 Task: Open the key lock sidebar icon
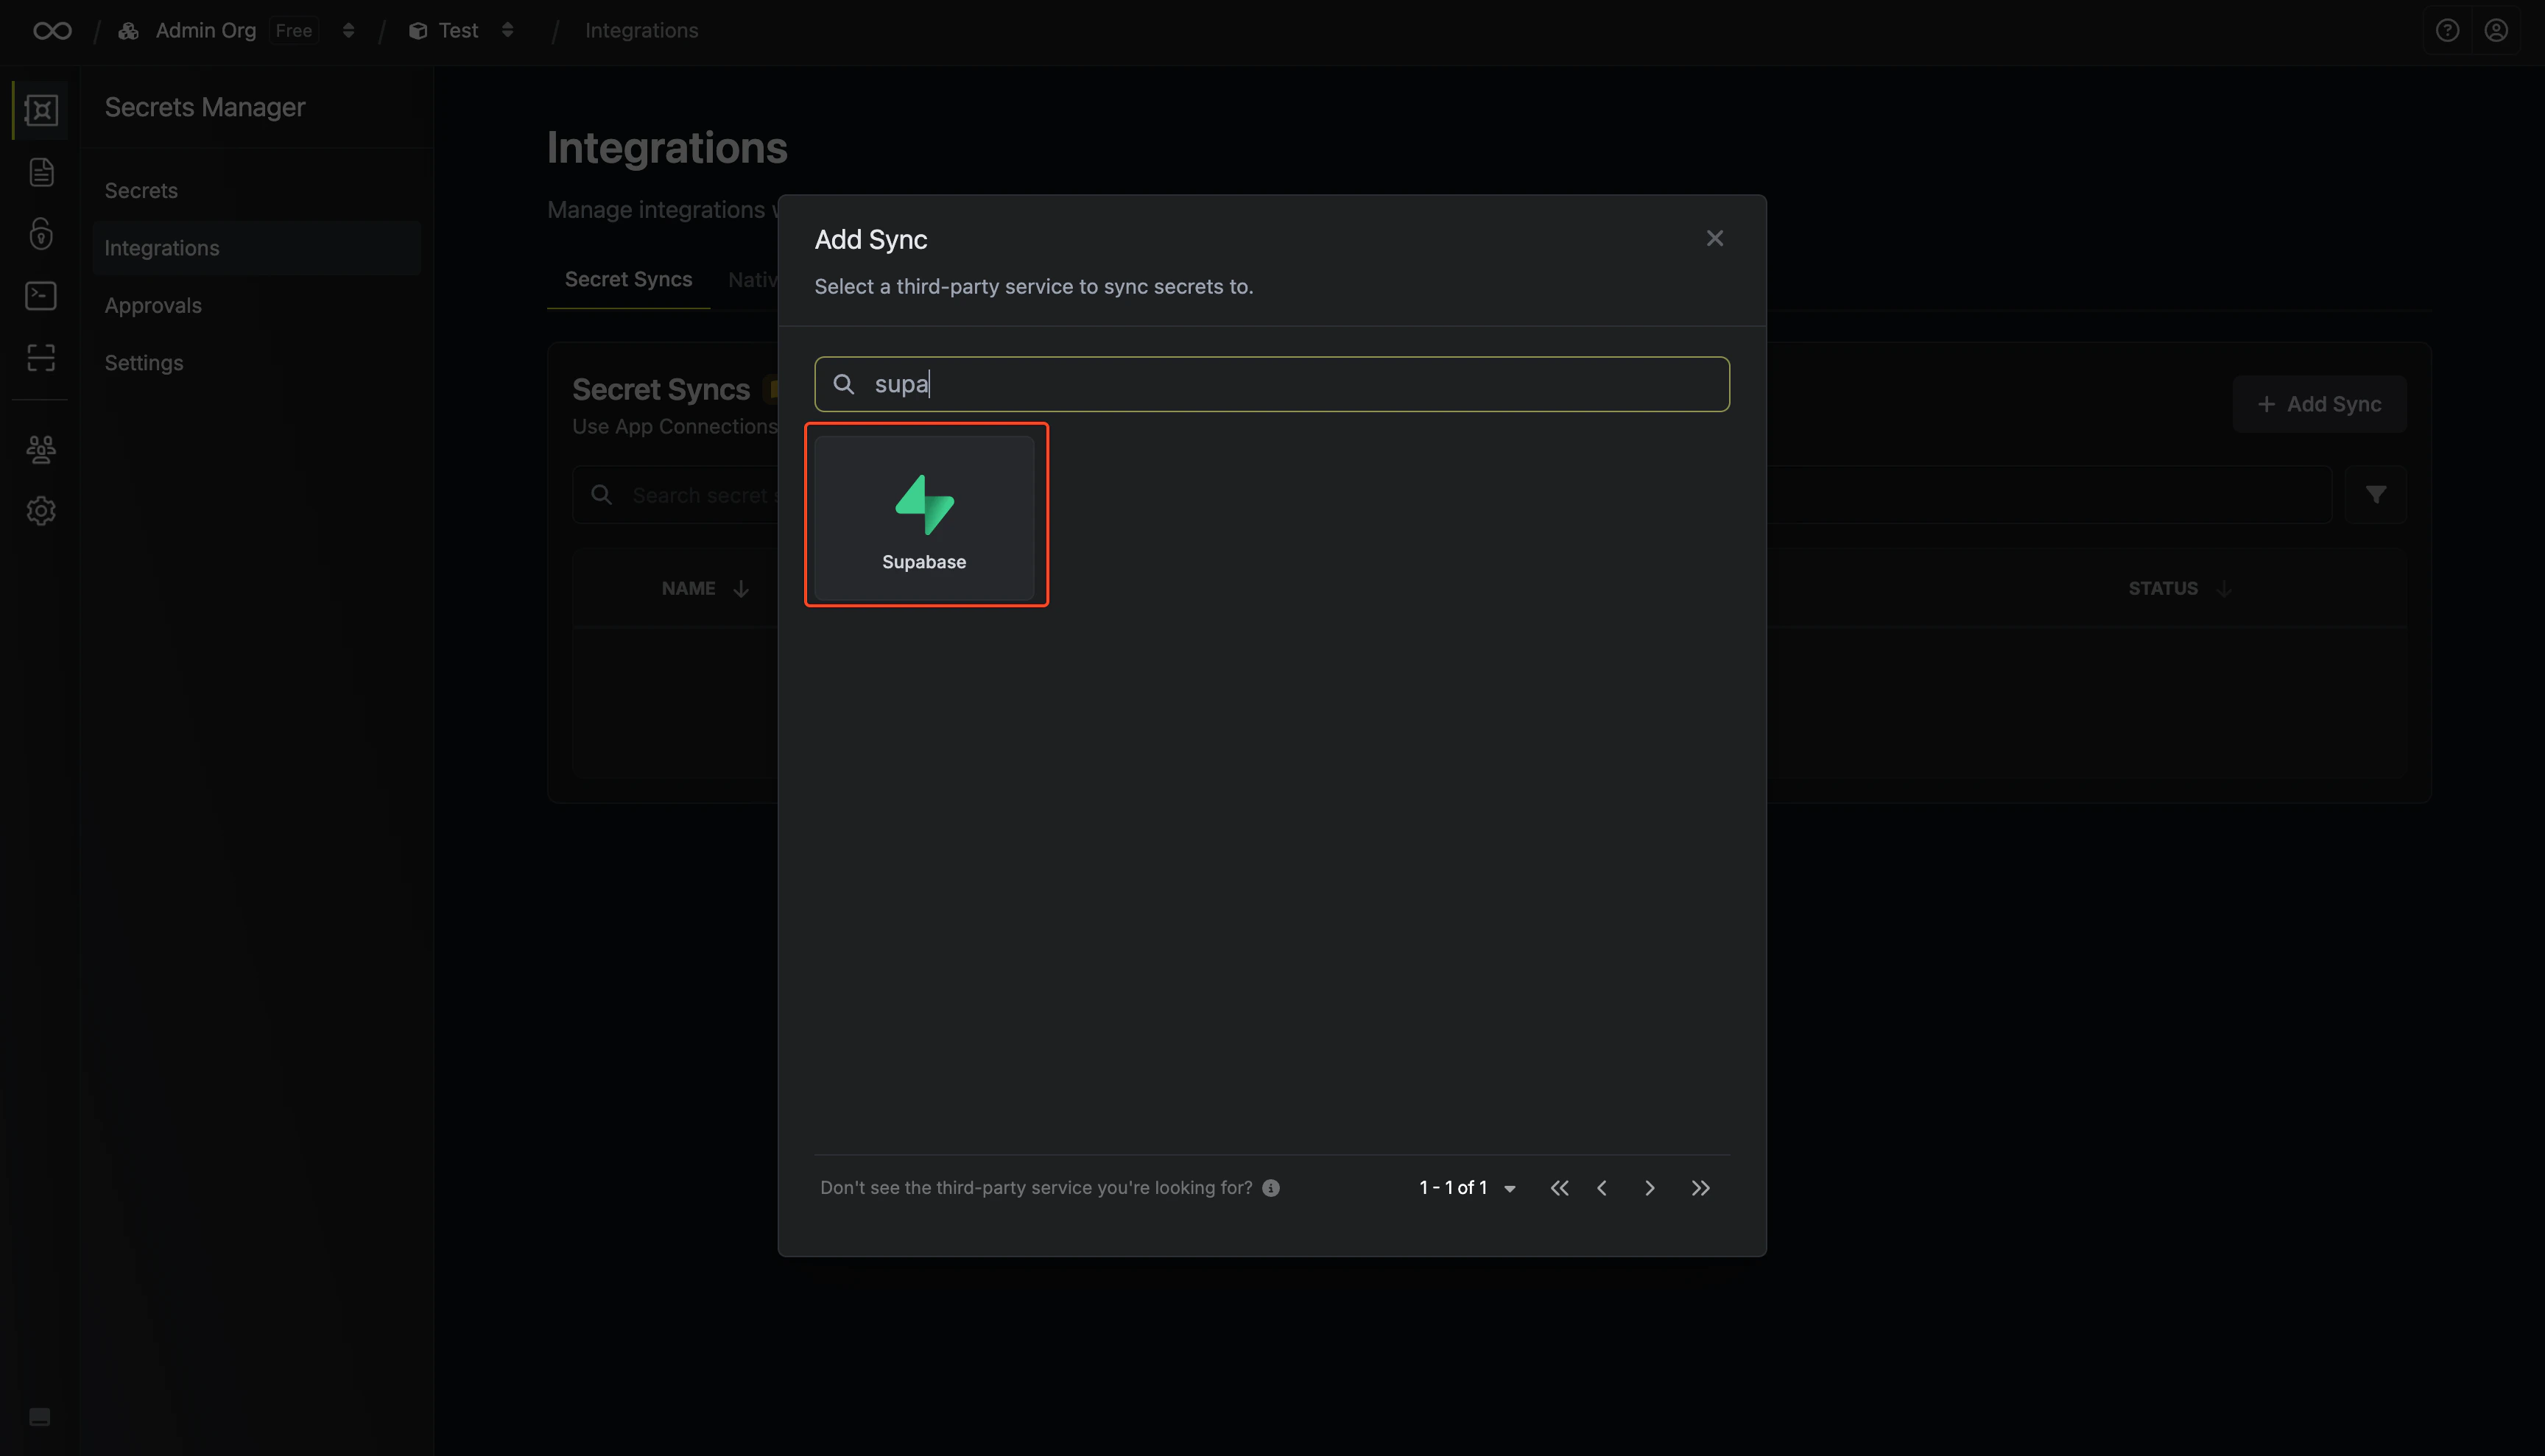pyautogui.click(x=41, y=234)
